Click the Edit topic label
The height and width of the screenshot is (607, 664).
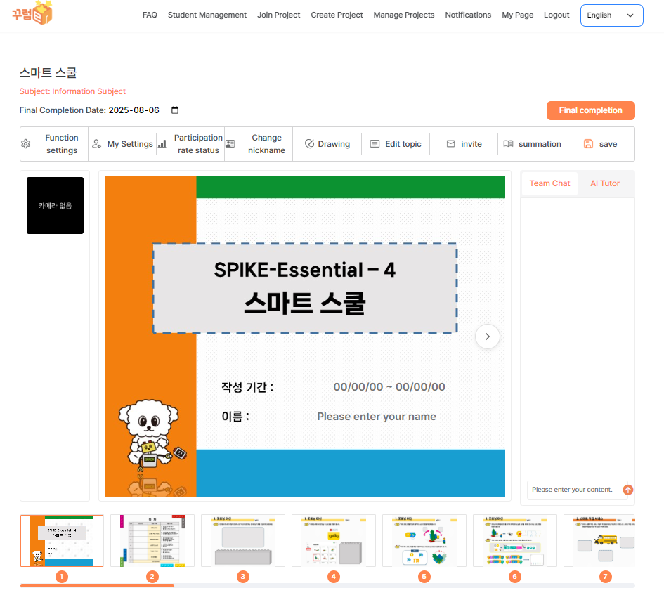coord(403,144)
